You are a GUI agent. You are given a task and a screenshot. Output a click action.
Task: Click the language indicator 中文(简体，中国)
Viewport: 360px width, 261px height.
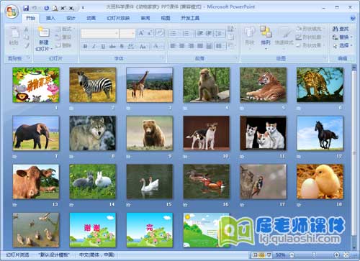click(x=96, y=255)
